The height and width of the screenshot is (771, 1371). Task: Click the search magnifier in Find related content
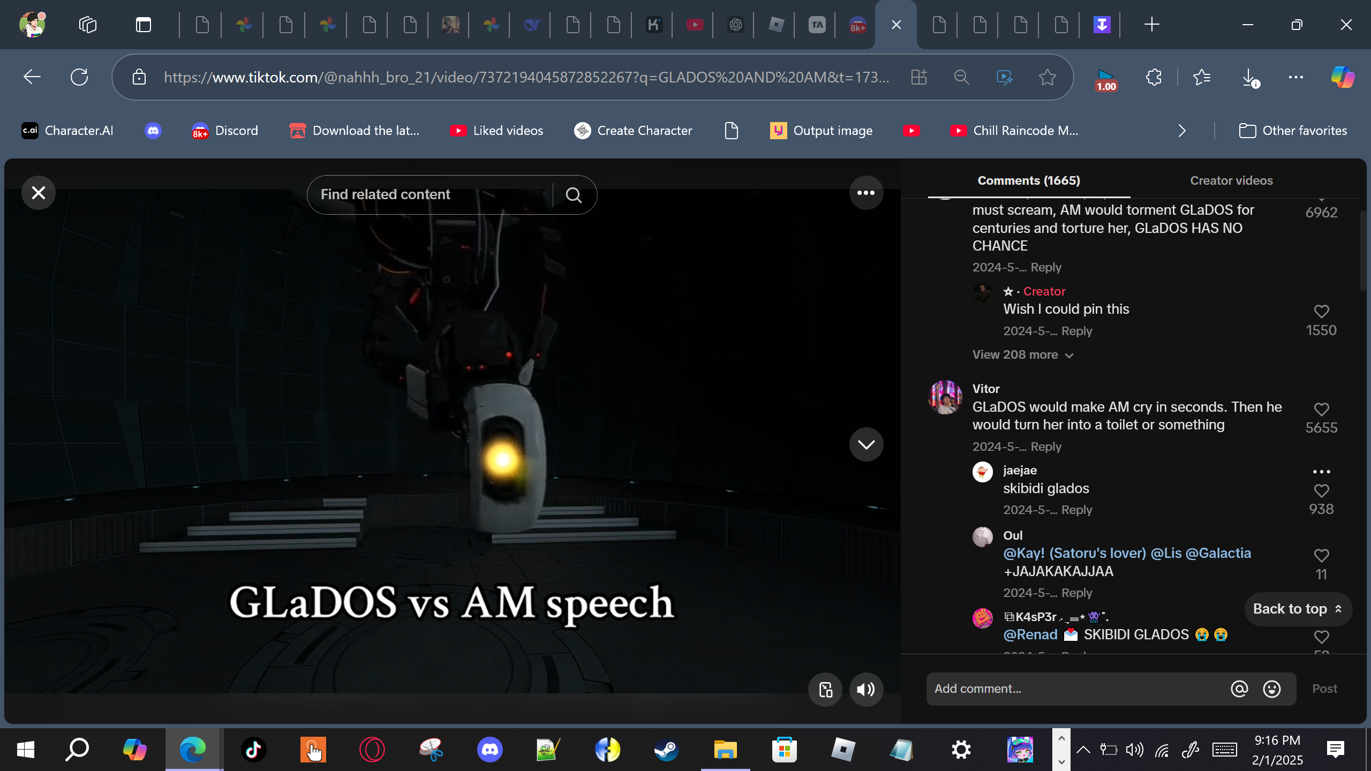pos(574,195)
